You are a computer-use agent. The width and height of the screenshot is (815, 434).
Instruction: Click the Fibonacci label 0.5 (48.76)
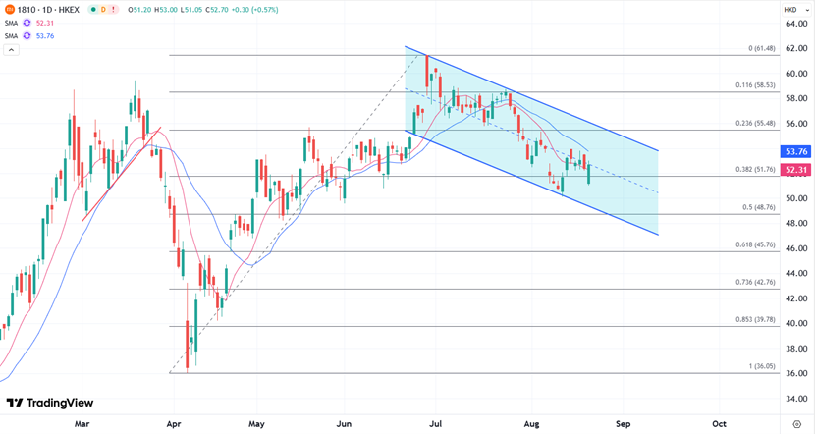tap(758, 207)
